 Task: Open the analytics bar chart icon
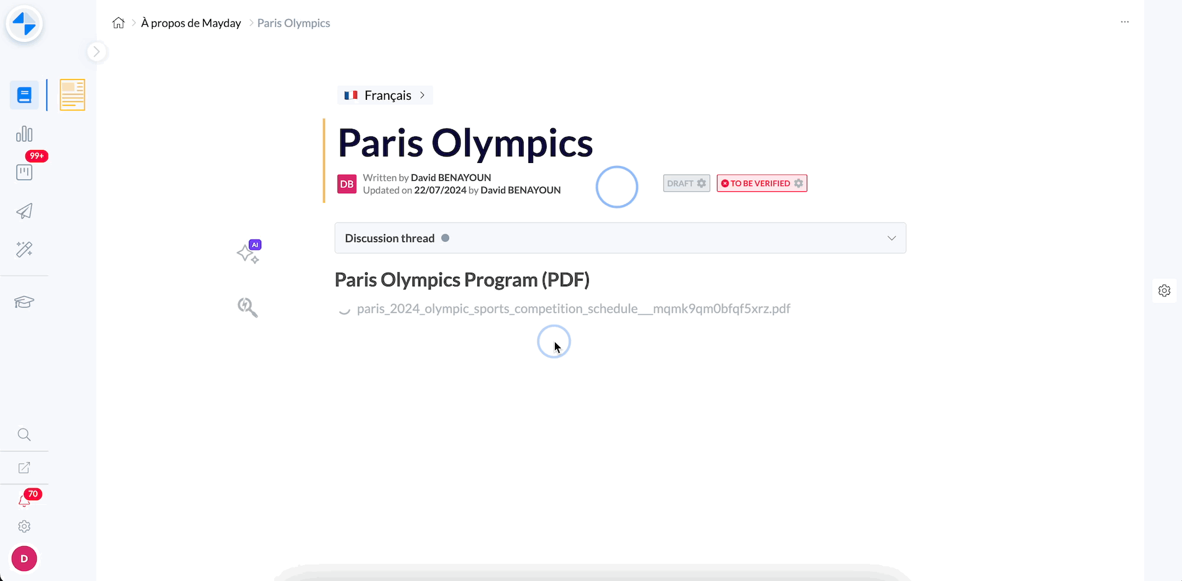coord(24,134)
